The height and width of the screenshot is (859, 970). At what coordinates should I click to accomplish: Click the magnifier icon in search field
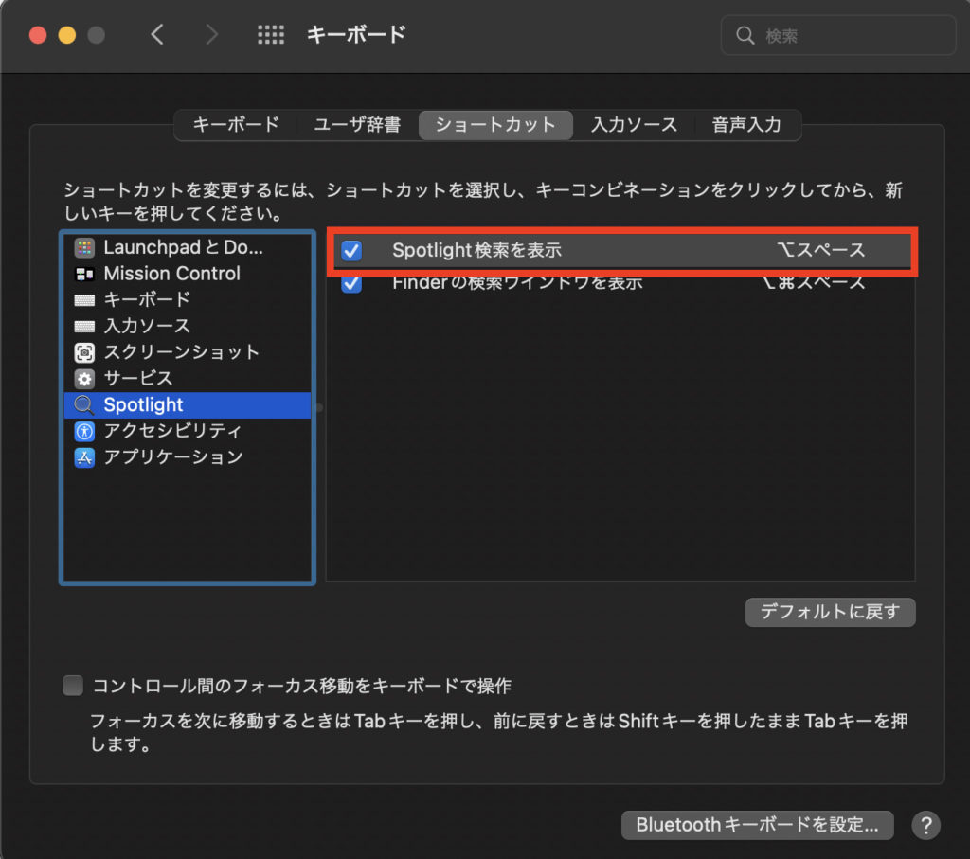745,35
